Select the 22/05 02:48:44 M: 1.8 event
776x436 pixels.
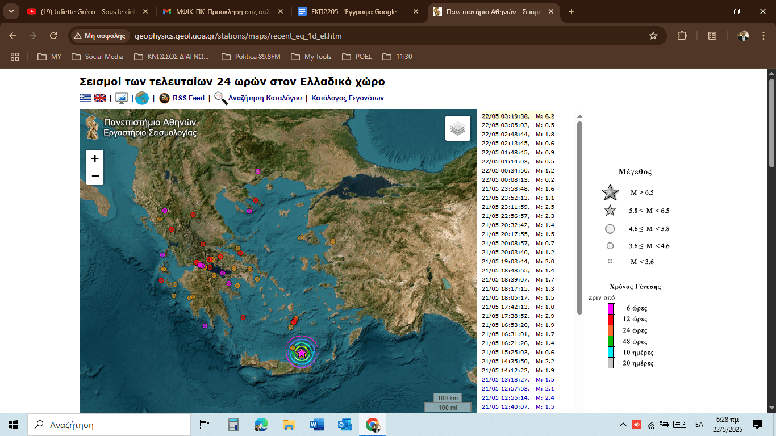(518, 134)
